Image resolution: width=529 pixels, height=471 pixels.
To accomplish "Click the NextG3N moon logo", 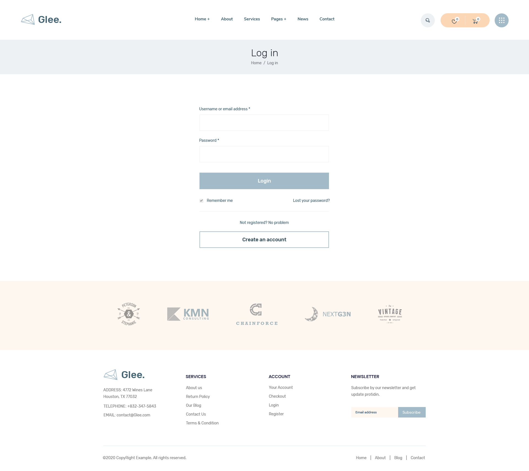I will (x=328, y=314).
